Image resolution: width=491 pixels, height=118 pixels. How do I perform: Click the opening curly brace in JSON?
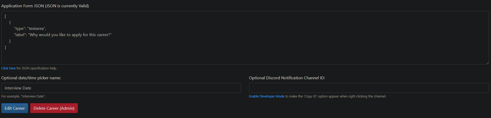coord(10,22)
